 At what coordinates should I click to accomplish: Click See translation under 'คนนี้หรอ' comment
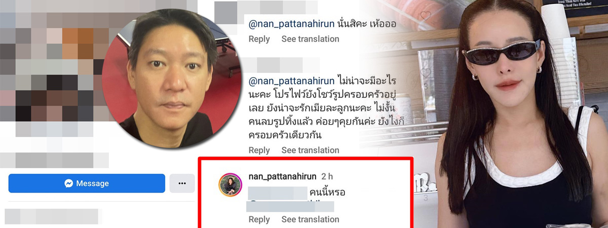coord(310,219)
